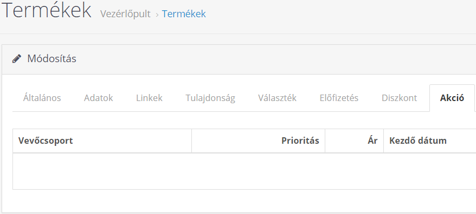The image size is (476, 214).
Task: Click the gray Módosítás panel header bar
Action: click(x=239, y=59)
